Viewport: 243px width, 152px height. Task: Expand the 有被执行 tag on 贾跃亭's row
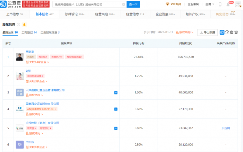pos(57,57)
